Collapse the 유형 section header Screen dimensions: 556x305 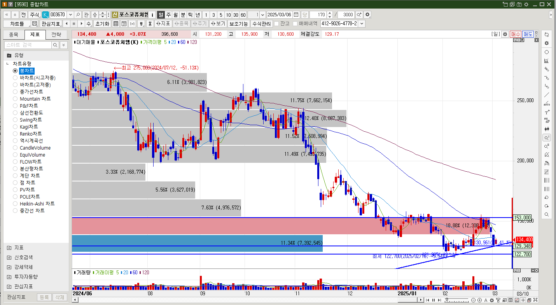tap(9, 55)
